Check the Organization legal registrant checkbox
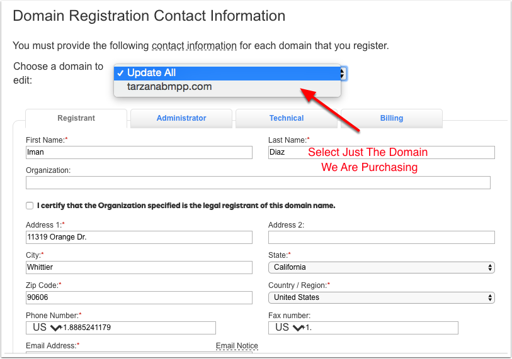This screenshot has height=359, width=512. pos(30,206)
